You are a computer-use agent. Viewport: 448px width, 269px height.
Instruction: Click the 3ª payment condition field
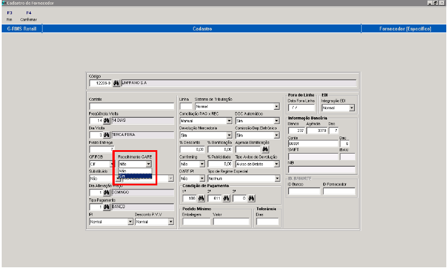pos(240,198)
